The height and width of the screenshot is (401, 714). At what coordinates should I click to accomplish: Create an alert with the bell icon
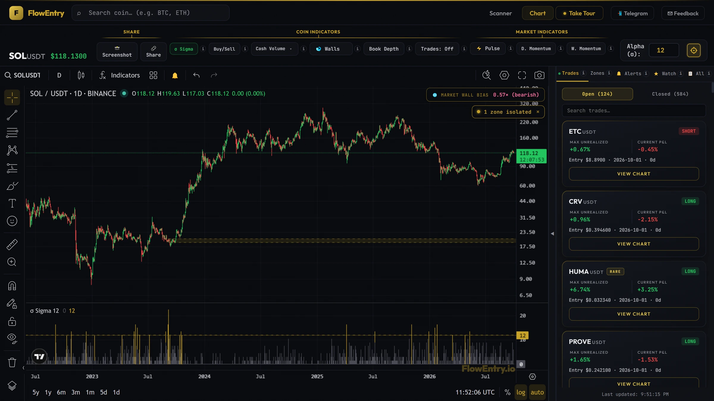(175, 75)
